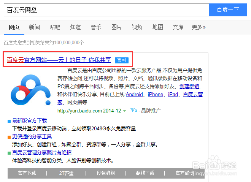Open the 百度云管理分享照片有绝招 link
Image resolution: width=251 pixels, height=182 pixels.
42,152
